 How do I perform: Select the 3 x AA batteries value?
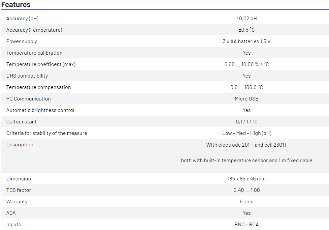246,41
